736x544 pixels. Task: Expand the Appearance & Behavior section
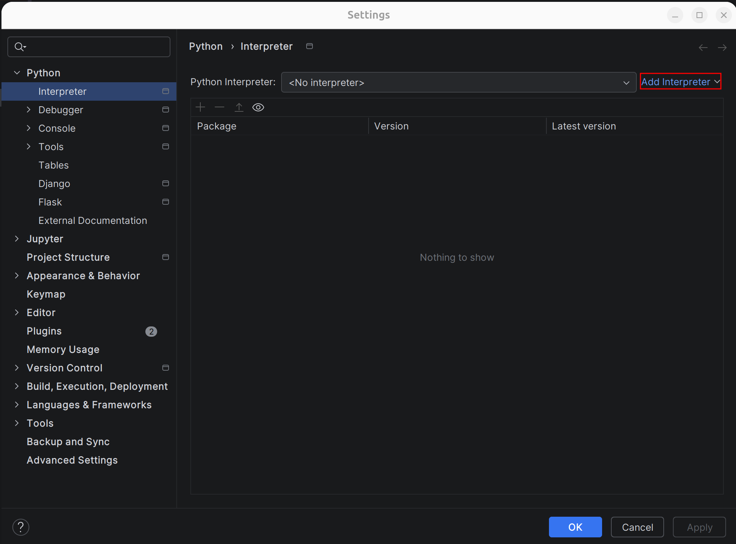[x=17, y=276]
